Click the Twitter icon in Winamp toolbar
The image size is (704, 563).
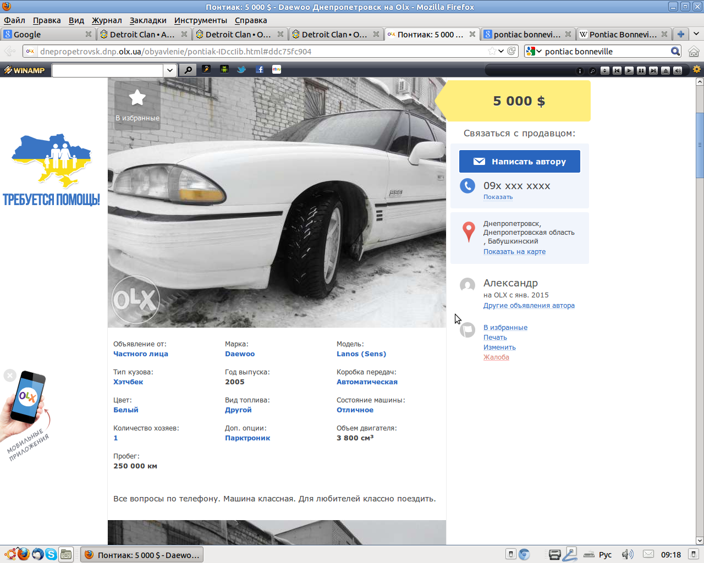click(241, 70)
